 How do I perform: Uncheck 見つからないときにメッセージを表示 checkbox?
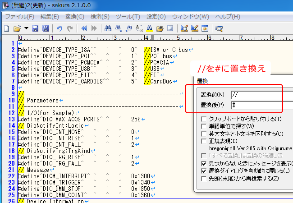coord(204,164)
